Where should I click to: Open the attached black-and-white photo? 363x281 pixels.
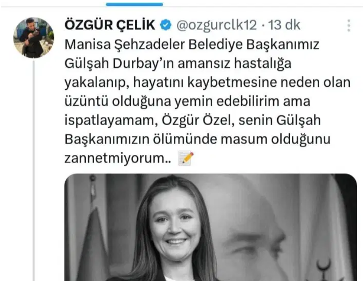click(210, 227)
